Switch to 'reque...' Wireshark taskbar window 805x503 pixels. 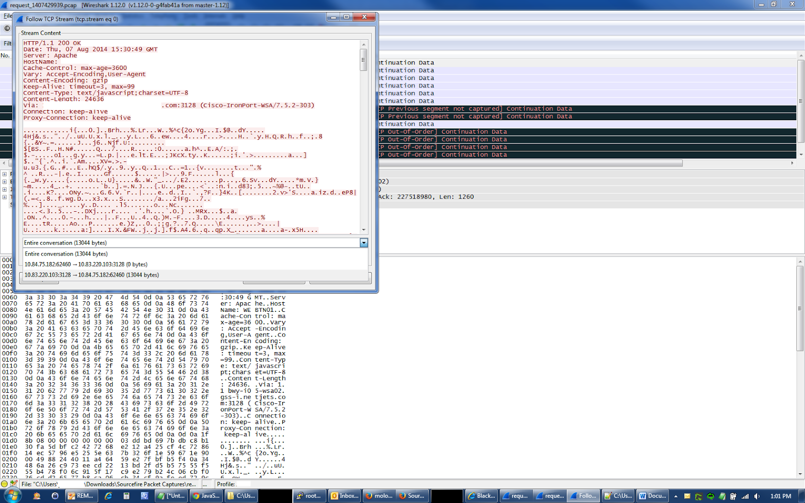[550, 495]
